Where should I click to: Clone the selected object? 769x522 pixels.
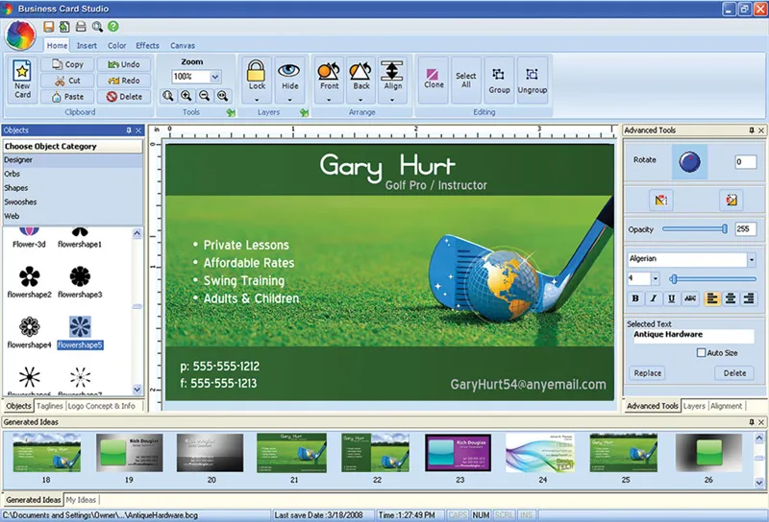[434, 80]
